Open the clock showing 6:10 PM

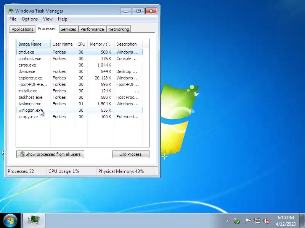pyautogui.click(x=286, y=221)
